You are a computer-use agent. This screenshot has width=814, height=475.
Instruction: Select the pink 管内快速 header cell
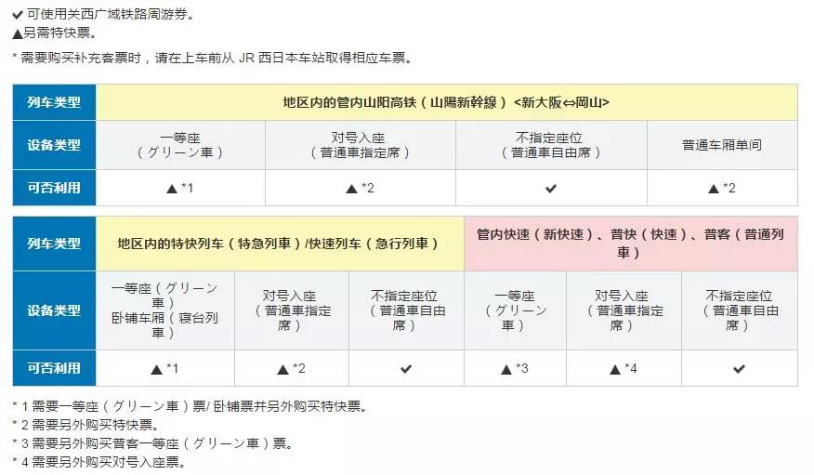click(631, 244)
